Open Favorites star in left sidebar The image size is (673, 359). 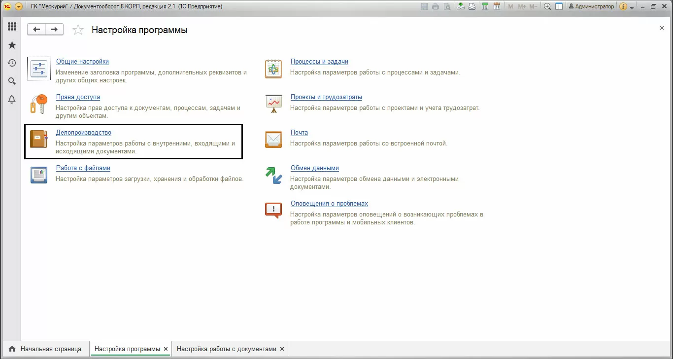(x=12, y=45)
